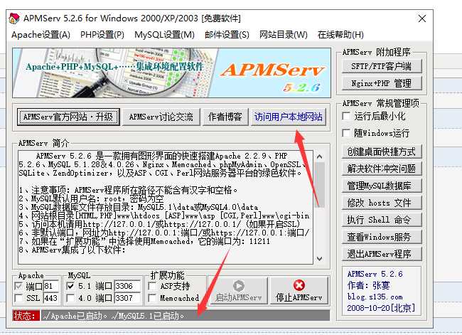462x335 pixels.
Task: Toggle the MySQL 5.1 checkbox
Action: (70, 286)
